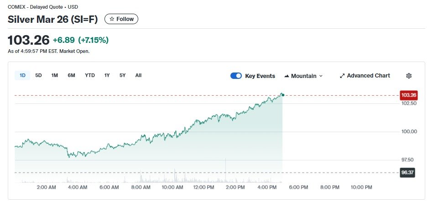This screenshot has height=202, width=433.
Task: Click the 103.26 current price label
Action: click(408, 95)
